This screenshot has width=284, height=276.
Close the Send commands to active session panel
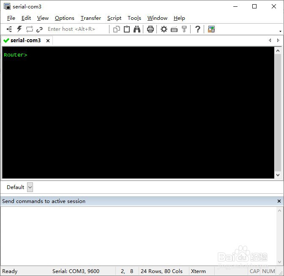pyautogui.click(x=279, y=201)
